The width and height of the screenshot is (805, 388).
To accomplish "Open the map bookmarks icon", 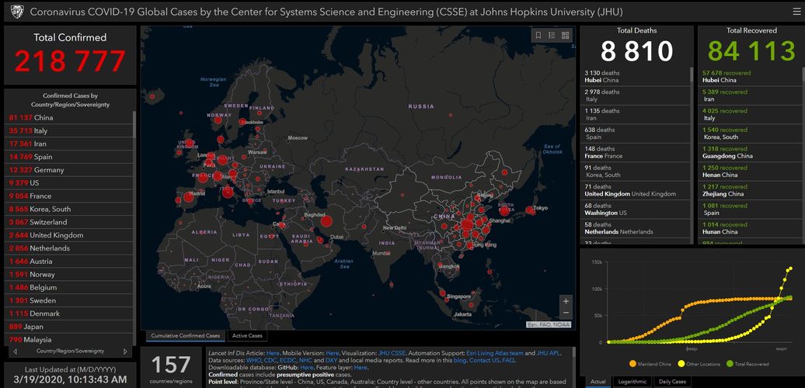I will coord(538,35).
